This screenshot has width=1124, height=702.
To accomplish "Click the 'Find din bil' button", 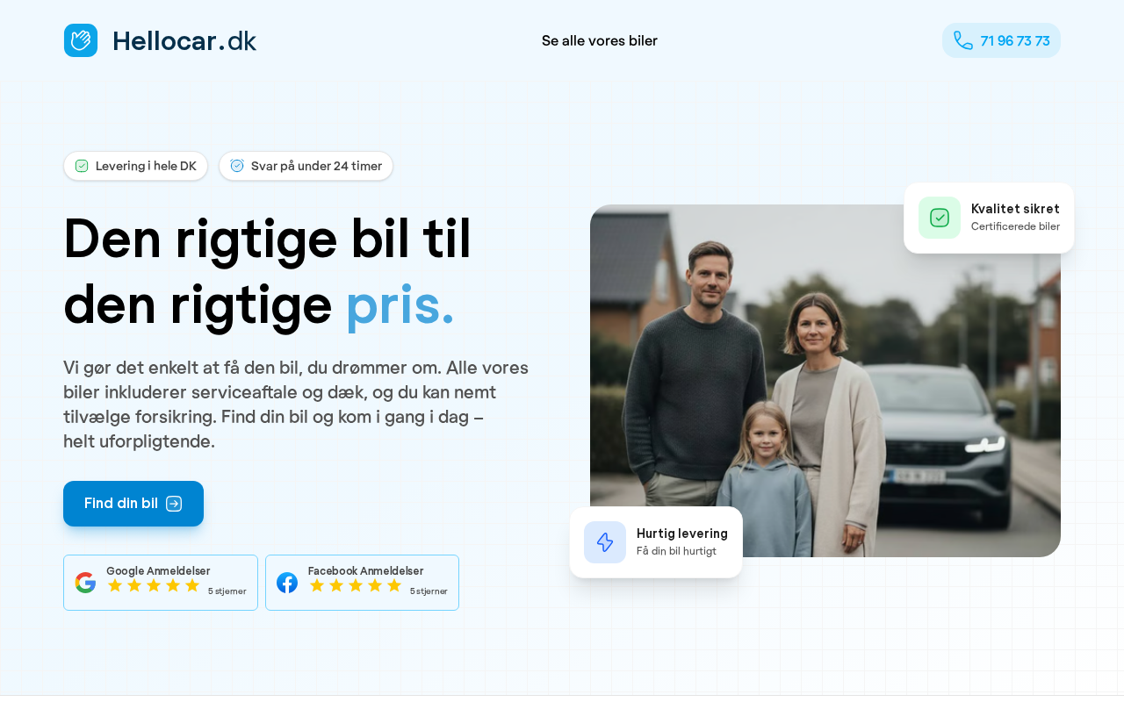I will (133, 504).
